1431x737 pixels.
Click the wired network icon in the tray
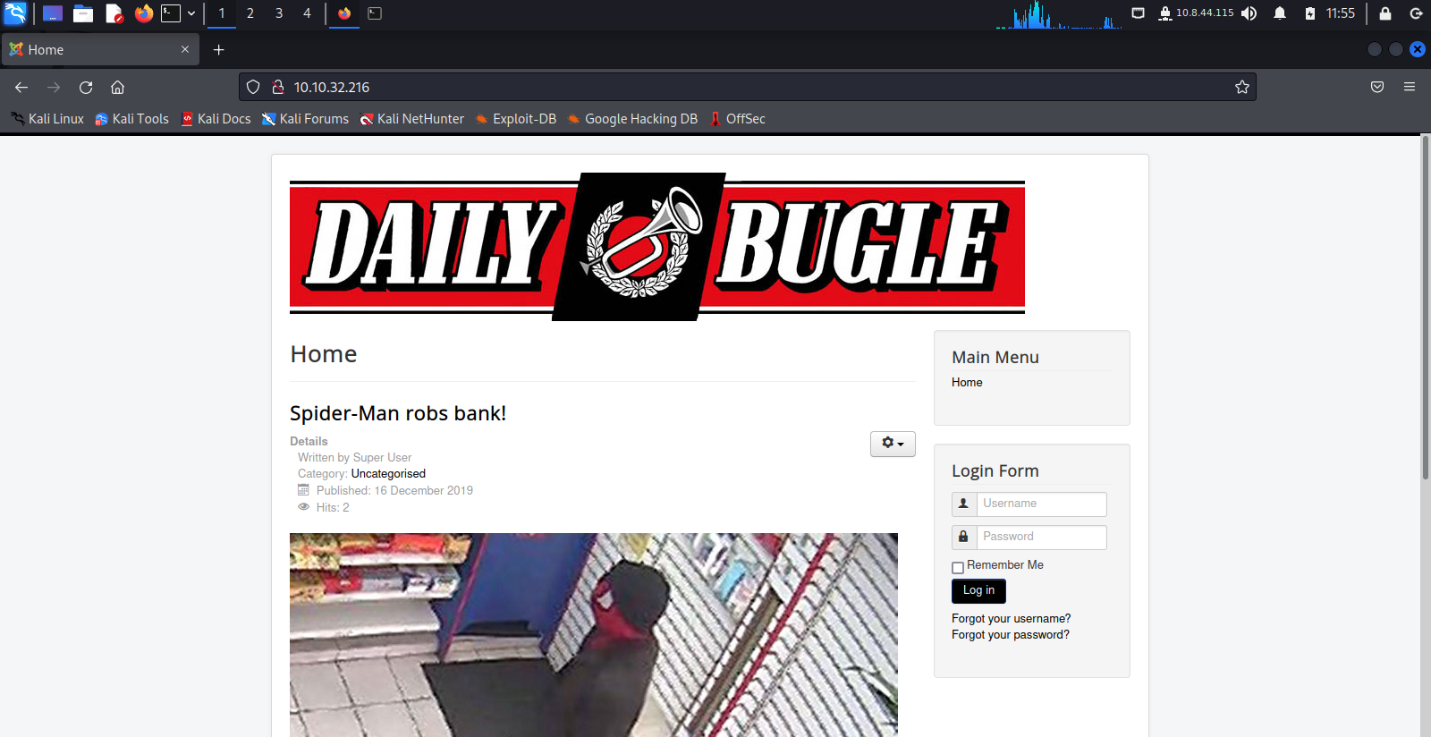click(x=1139, y=13)
